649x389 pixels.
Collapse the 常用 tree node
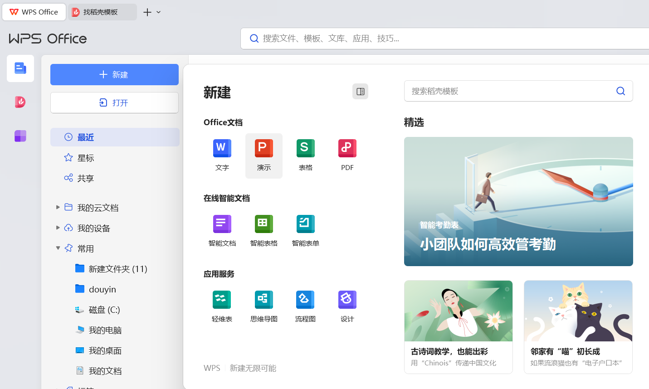click(58, 248)
